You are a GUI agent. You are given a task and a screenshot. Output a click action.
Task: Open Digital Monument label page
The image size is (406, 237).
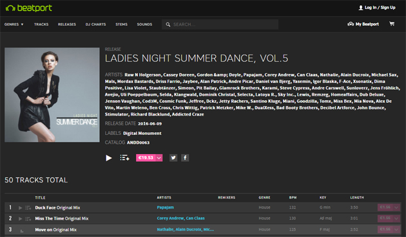pos(142,133)
